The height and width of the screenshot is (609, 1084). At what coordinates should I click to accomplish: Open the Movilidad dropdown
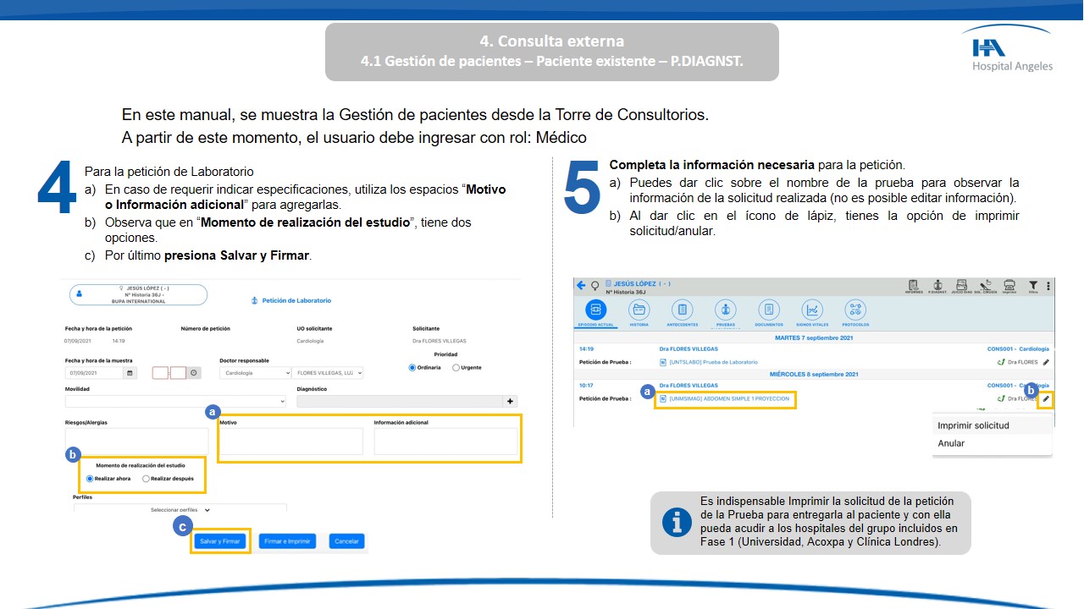point(175,401)
